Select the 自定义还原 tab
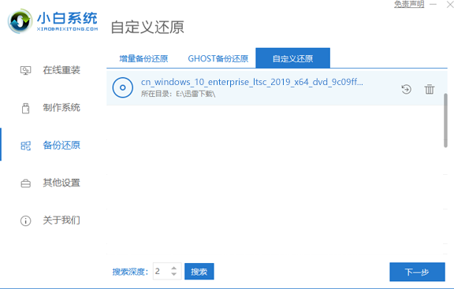The height and width of the screenshot is (289, 454). tap(292, 58)
